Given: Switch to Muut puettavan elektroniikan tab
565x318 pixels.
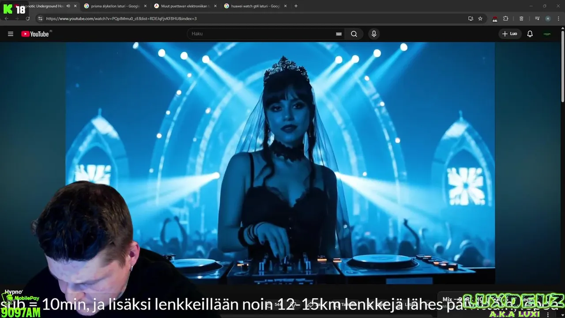Looking at the screenshot, I should click(x=185, y=6).
